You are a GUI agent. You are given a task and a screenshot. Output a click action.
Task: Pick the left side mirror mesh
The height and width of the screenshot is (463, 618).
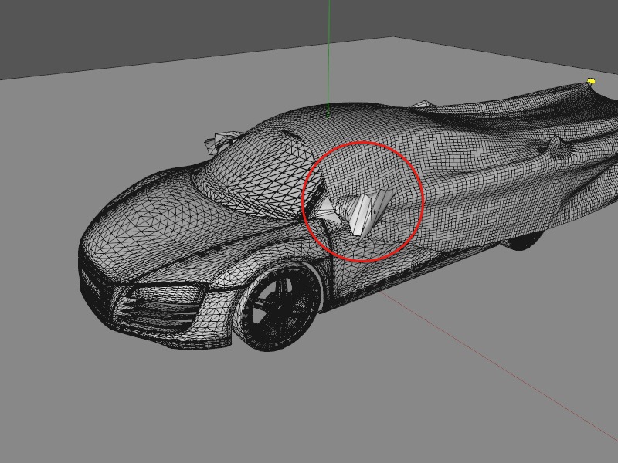click(x=222, y=142)
